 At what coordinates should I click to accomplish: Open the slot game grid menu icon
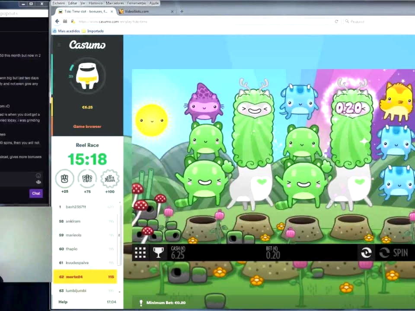(x=140, y=253)
